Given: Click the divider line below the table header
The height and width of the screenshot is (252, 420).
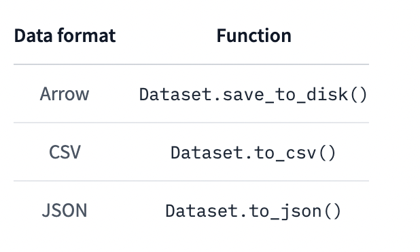Looking at the screenshot, I should [x=191, y=64].
